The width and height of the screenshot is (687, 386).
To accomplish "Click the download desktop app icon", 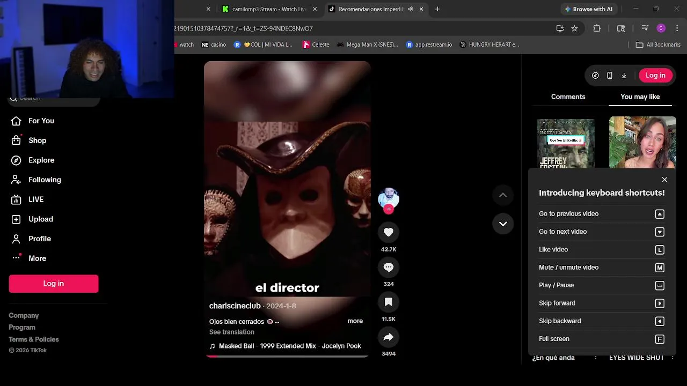I will pos(624,76).
